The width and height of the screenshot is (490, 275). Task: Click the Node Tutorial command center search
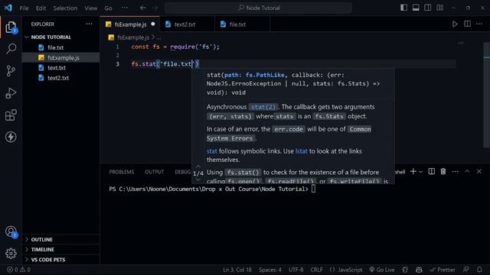point(258,8)
